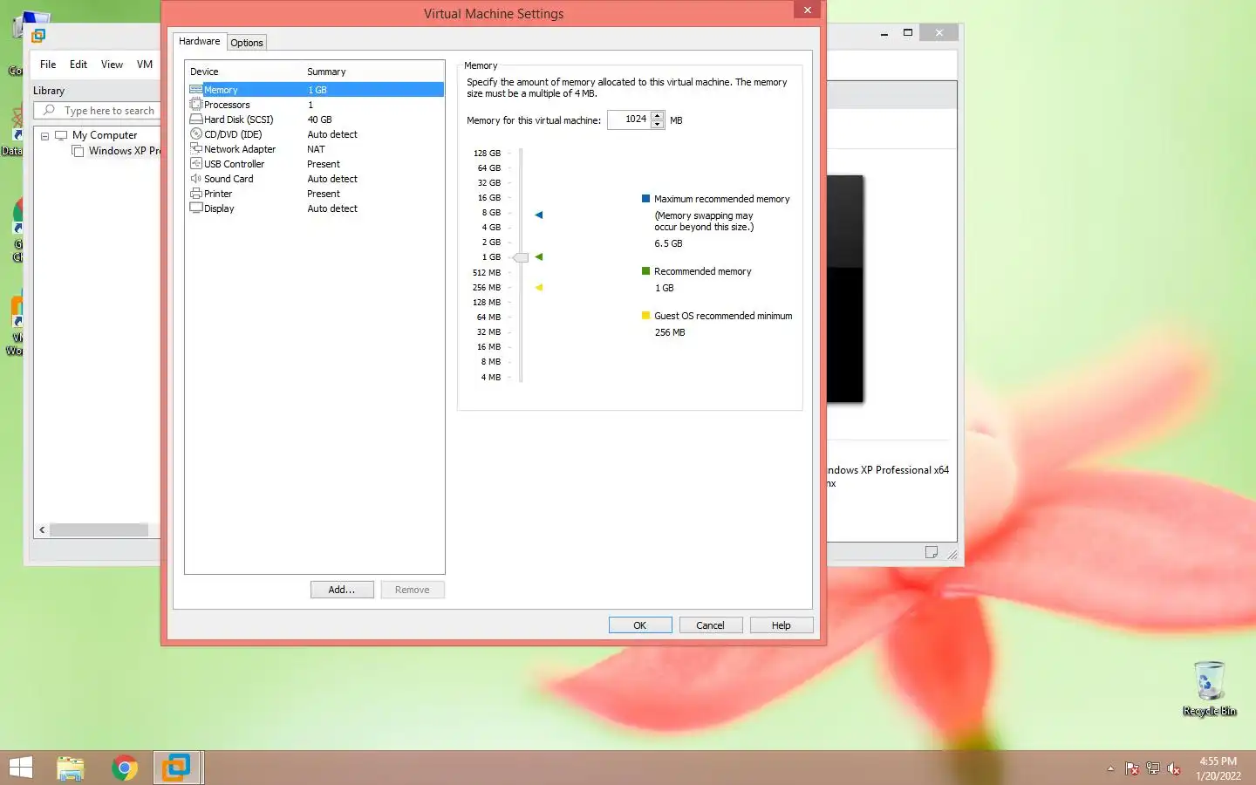The height and width of the screenshot is (785, 1256).
Task: Open the Edit menu
Action: click(78, 65)
